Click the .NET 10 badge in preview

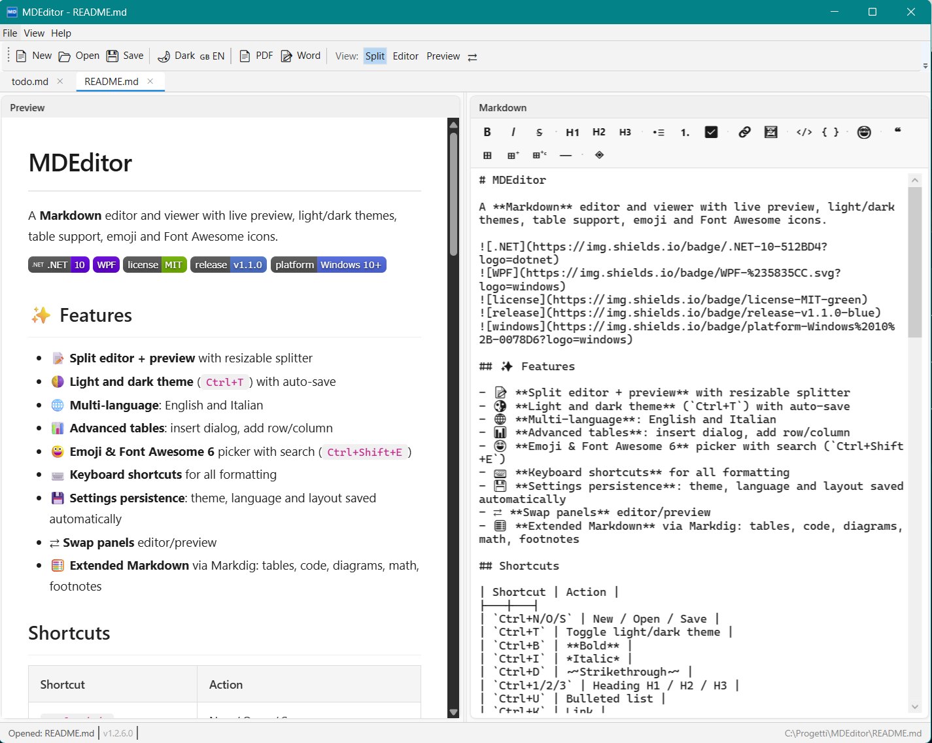(58, 265)
